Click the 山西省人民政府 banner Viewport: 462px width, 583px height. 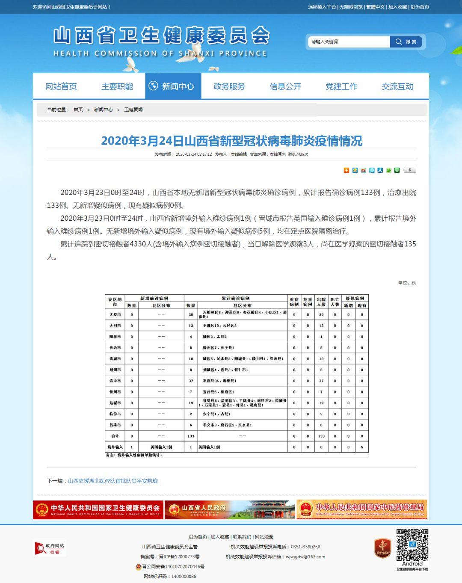[x=230, y=509]
